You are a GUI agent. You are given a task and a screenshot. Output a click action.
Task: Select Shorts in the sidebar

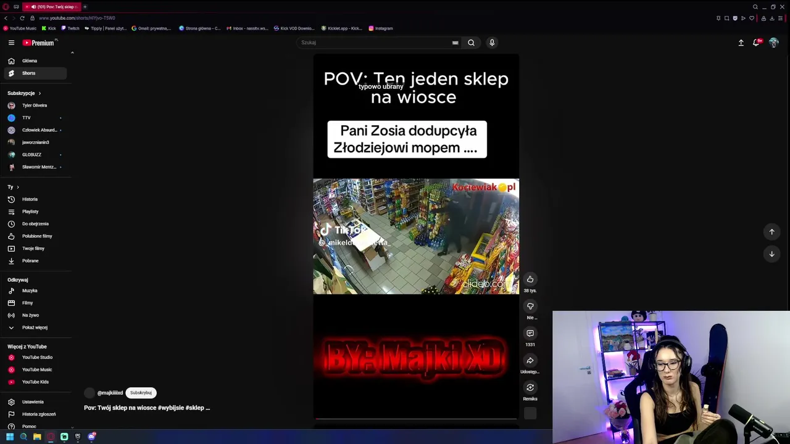point(35,73)
